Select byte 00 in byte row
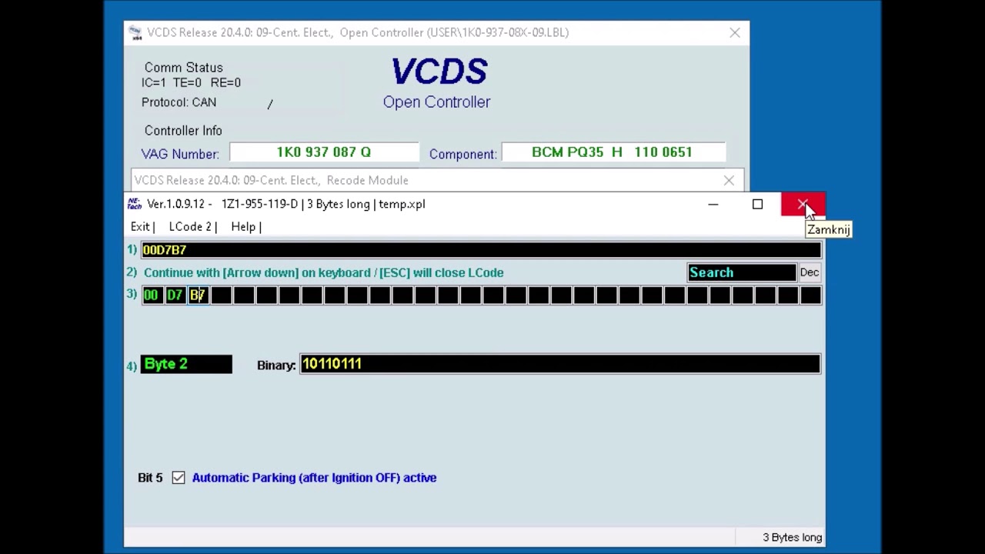 click(152, 295)
